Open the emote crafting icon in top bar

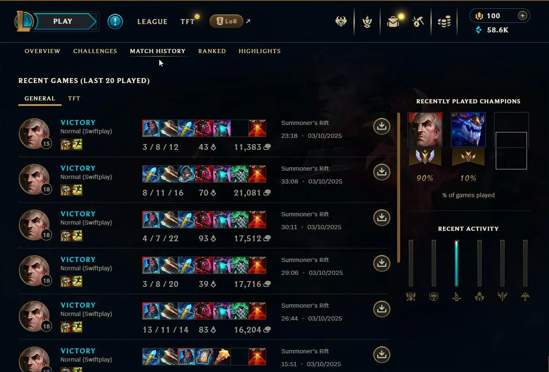point(367,22)
